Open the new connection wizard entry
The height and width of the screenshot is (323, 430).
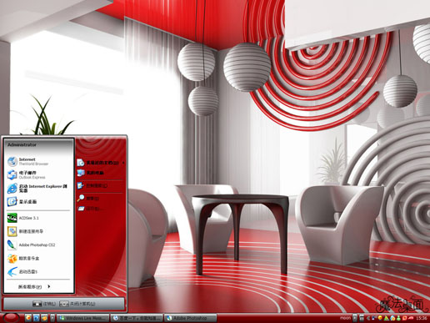tap(38, 231)
